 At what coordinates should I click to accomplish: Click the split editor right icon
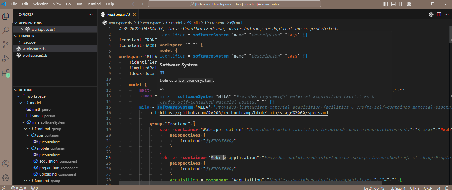pyautogui.click(x=439, y=14)
